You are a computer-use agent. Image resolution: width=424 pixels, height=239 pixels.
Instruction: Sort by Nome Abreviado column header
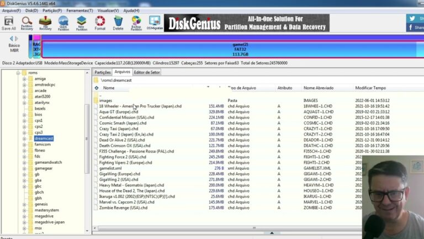[319, 88]
